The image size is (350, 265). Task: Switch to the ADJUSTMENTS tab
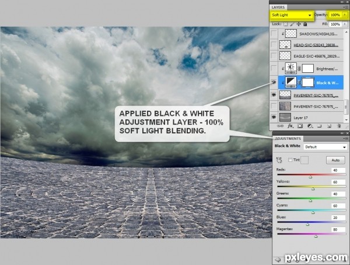tap(288, 139)
